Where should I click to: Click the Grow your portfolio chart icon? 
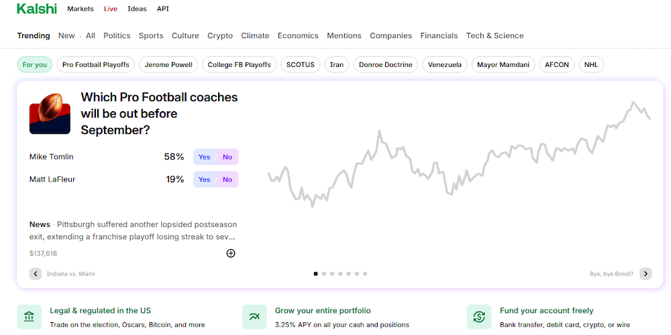point(255,317)
